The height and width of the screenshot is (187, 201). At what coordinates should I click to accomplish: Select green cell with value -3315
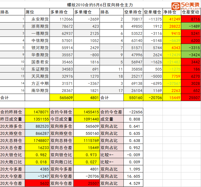(x=191, y=48)
